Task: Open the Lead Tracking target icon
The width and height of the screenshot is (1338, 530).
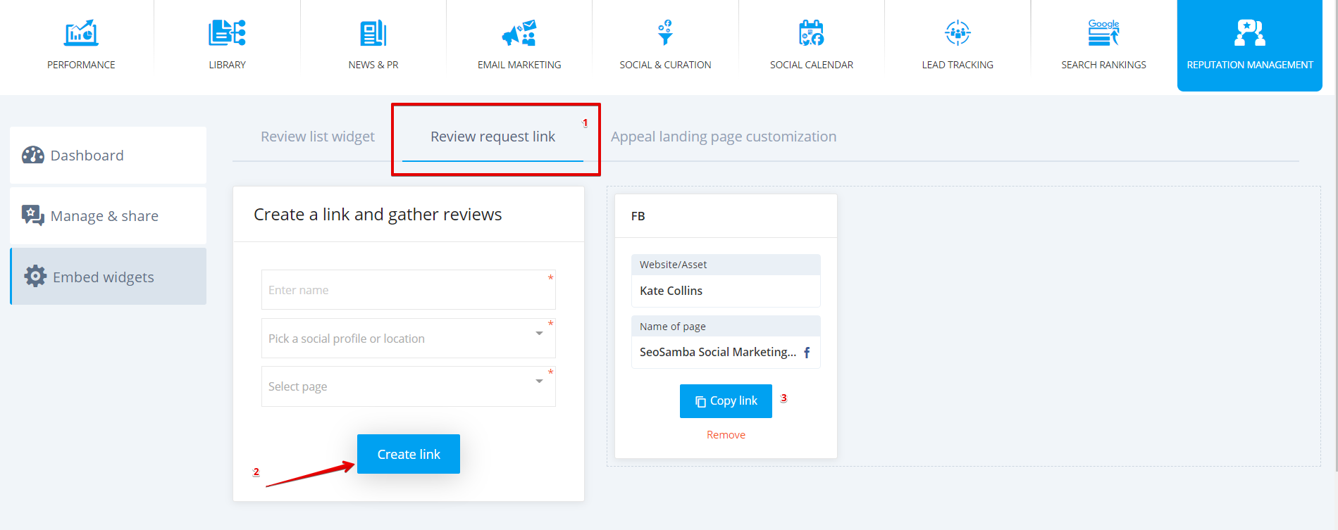Action: [x=958, y=32]
